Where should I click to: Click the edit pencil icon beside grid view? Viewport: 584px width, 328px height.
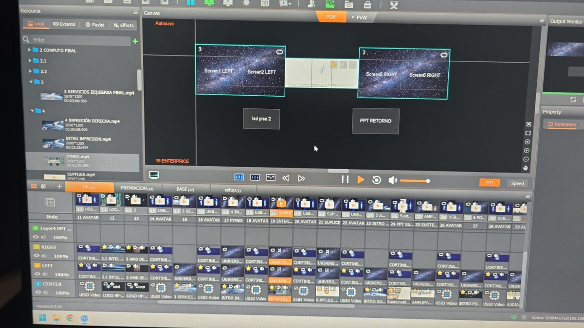43,186
